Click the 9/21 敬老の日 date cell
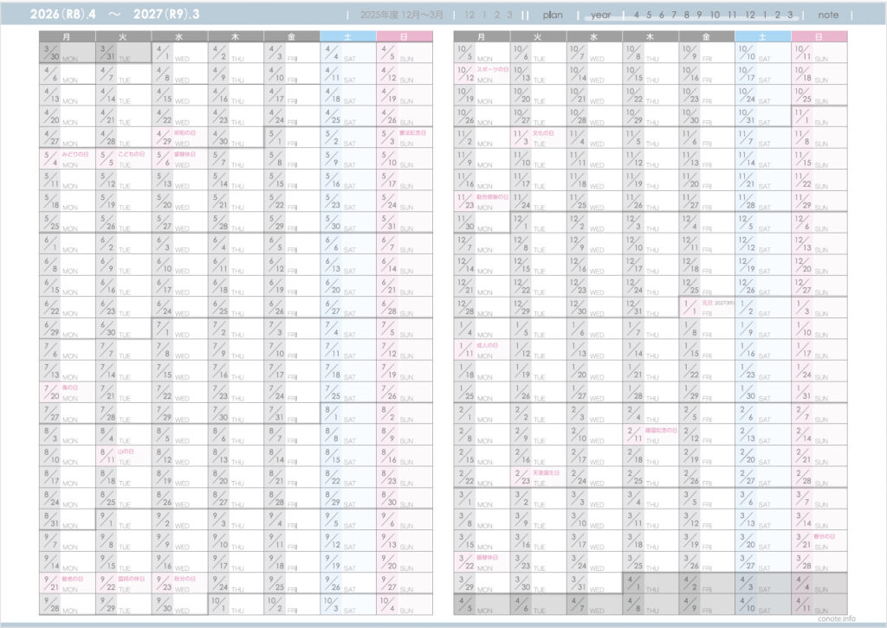Image resolution: width=887 pixels, height=628 pixels. tap(67, 582)
